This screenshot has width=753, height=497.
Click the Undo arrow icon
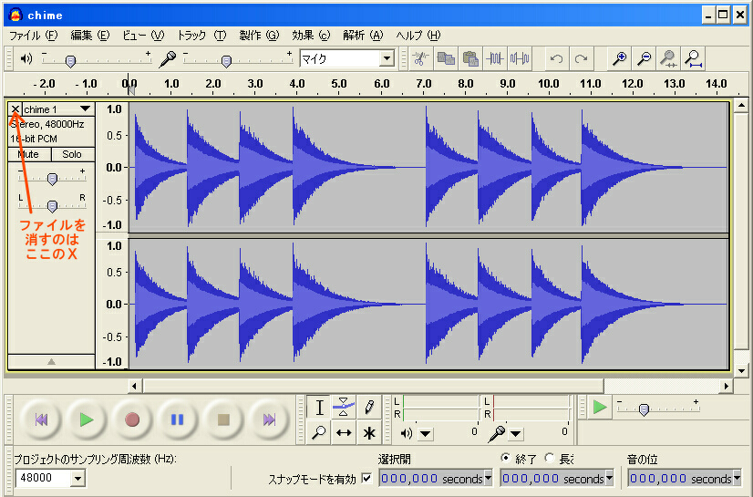coord(557,58)
